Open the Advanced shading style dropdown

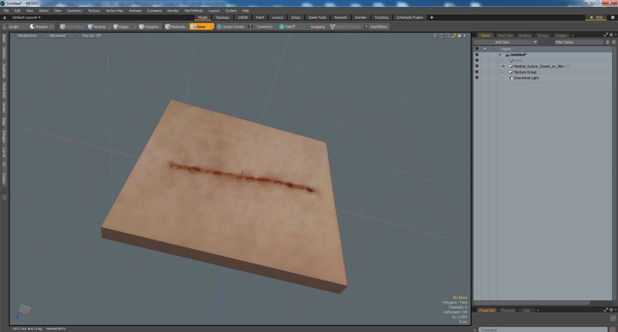(57, 36)
